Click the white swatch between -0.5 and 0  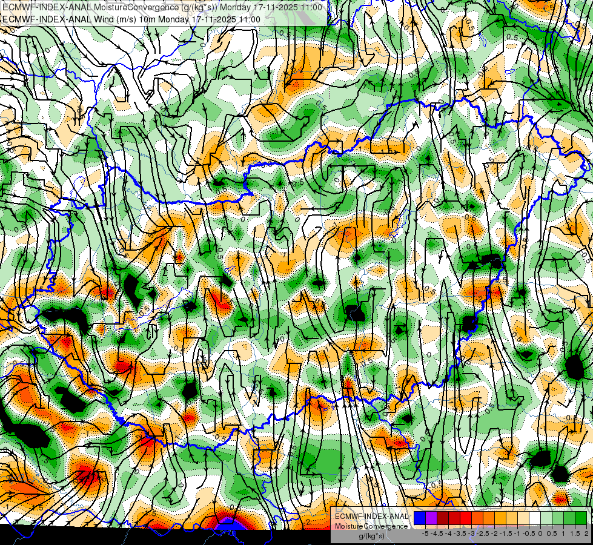535,518
